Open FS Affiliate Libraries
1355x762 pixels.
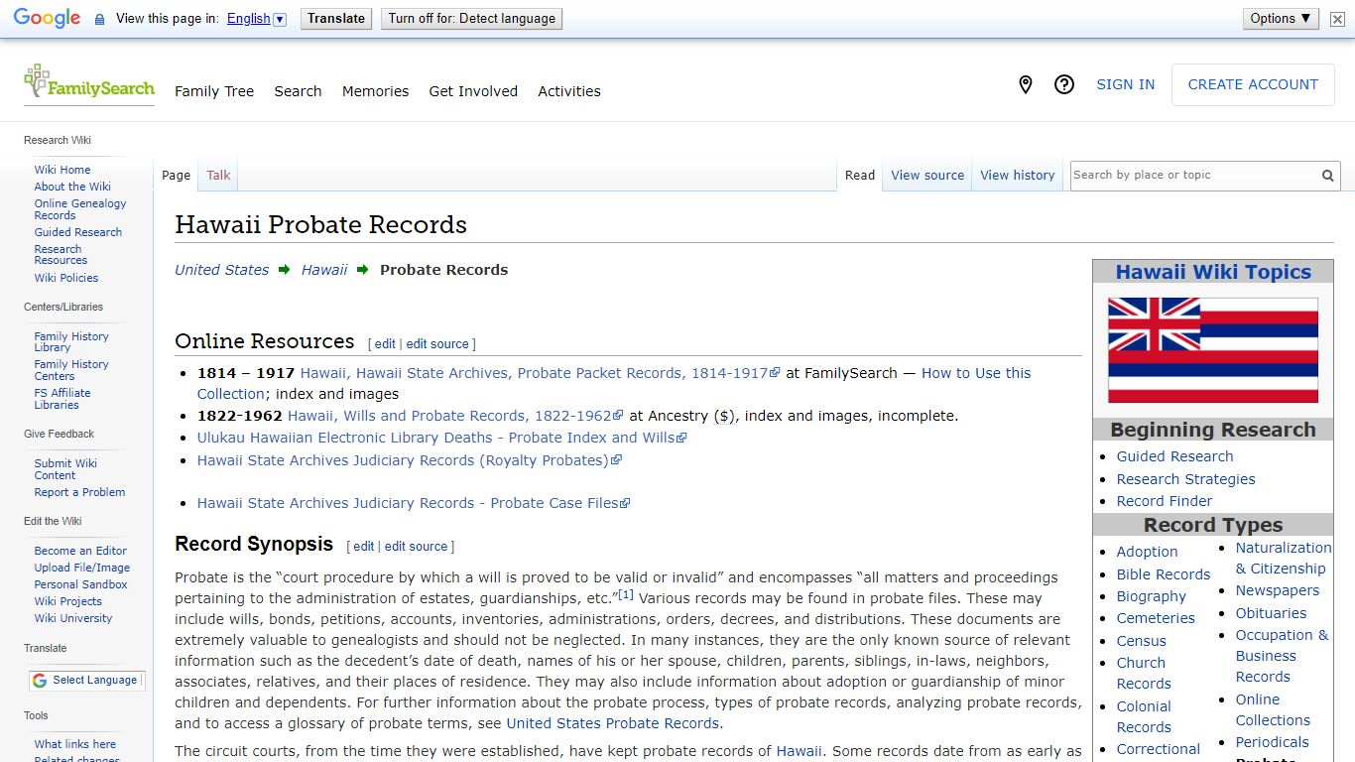[x=62, y=399]
